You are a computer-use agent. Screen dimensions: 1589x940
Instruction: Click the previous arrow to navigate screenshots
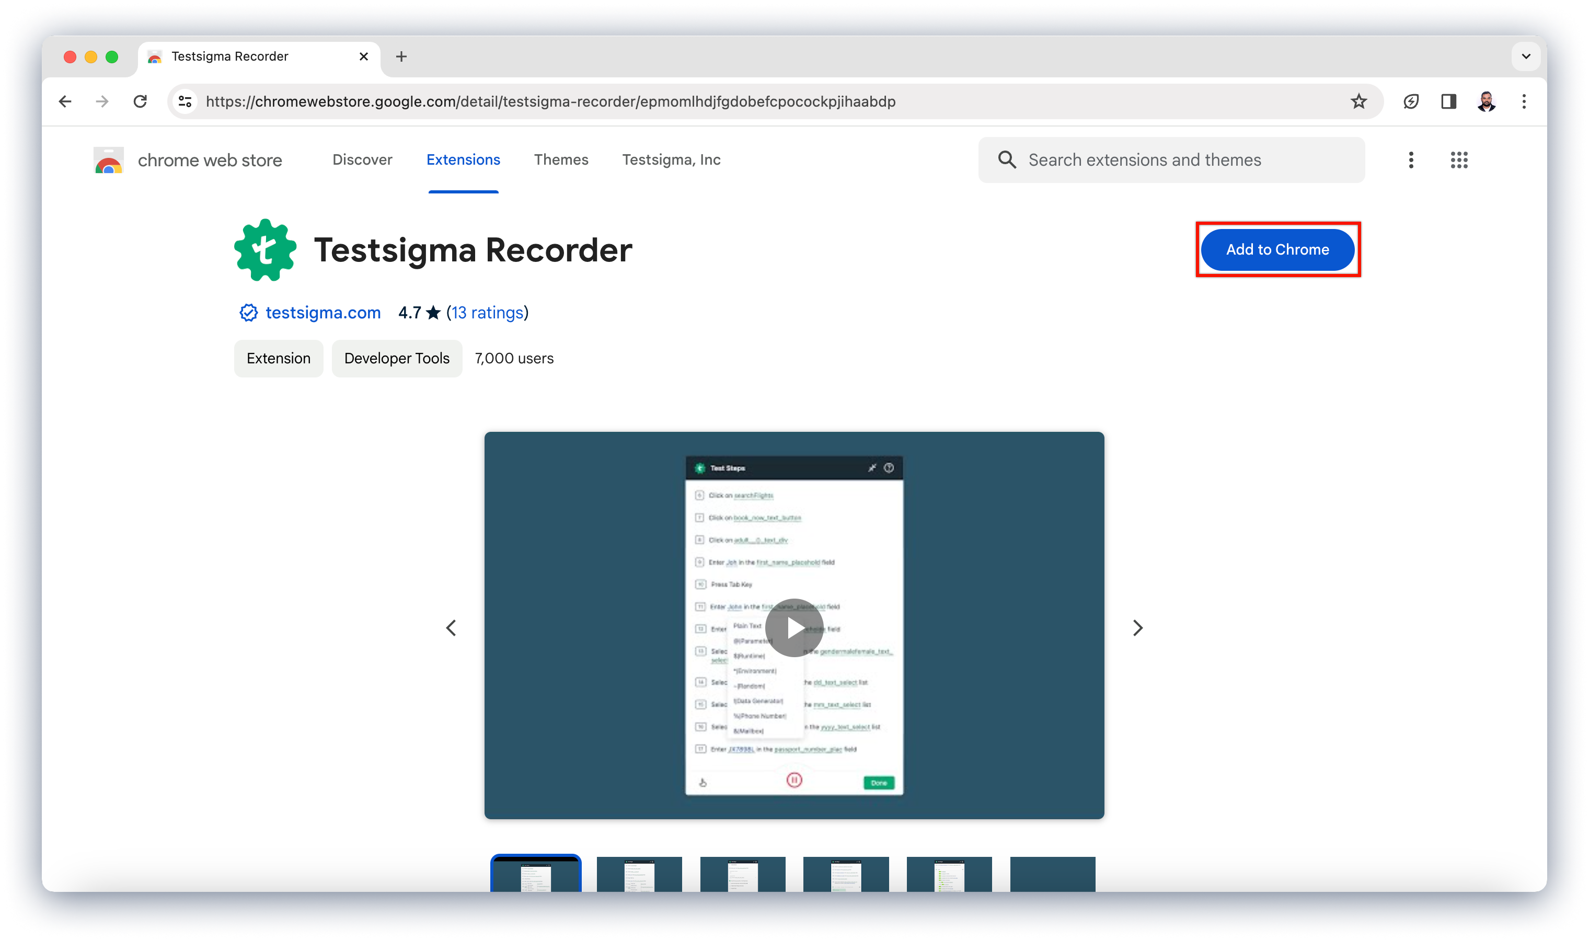[x=451, y=627]
